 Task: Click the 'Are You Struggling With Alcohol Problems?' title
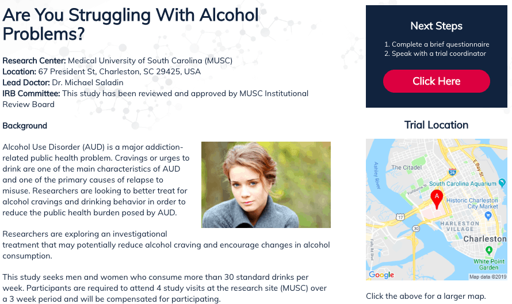(131, 24)
